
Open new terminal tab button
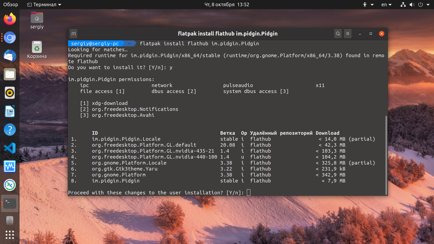click(74, 34)
